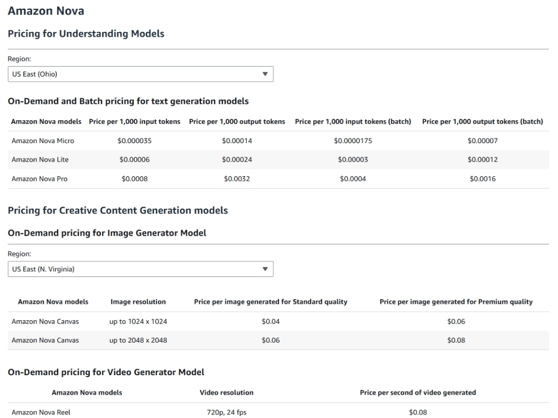558x418 pixels.
Task: Click the 'Amazon Nova models' header in text generation table
Action: tap(47, 121)
